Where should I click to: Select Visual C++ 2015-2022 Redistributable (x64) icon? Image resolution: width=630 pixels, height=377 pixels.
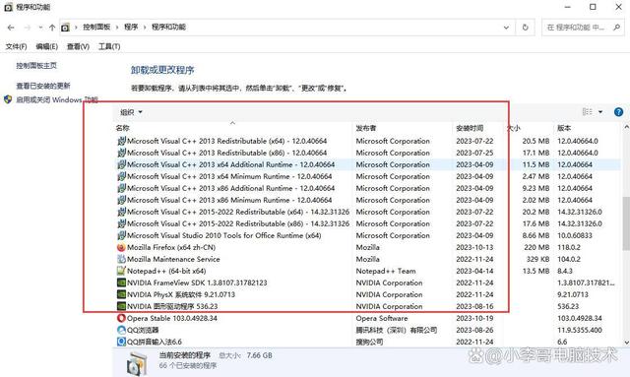click(x=121, y=212)
